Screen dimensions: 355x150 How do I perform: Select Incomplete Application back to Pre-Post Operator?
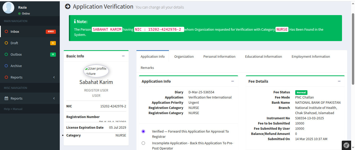click(x=143, y=143)
